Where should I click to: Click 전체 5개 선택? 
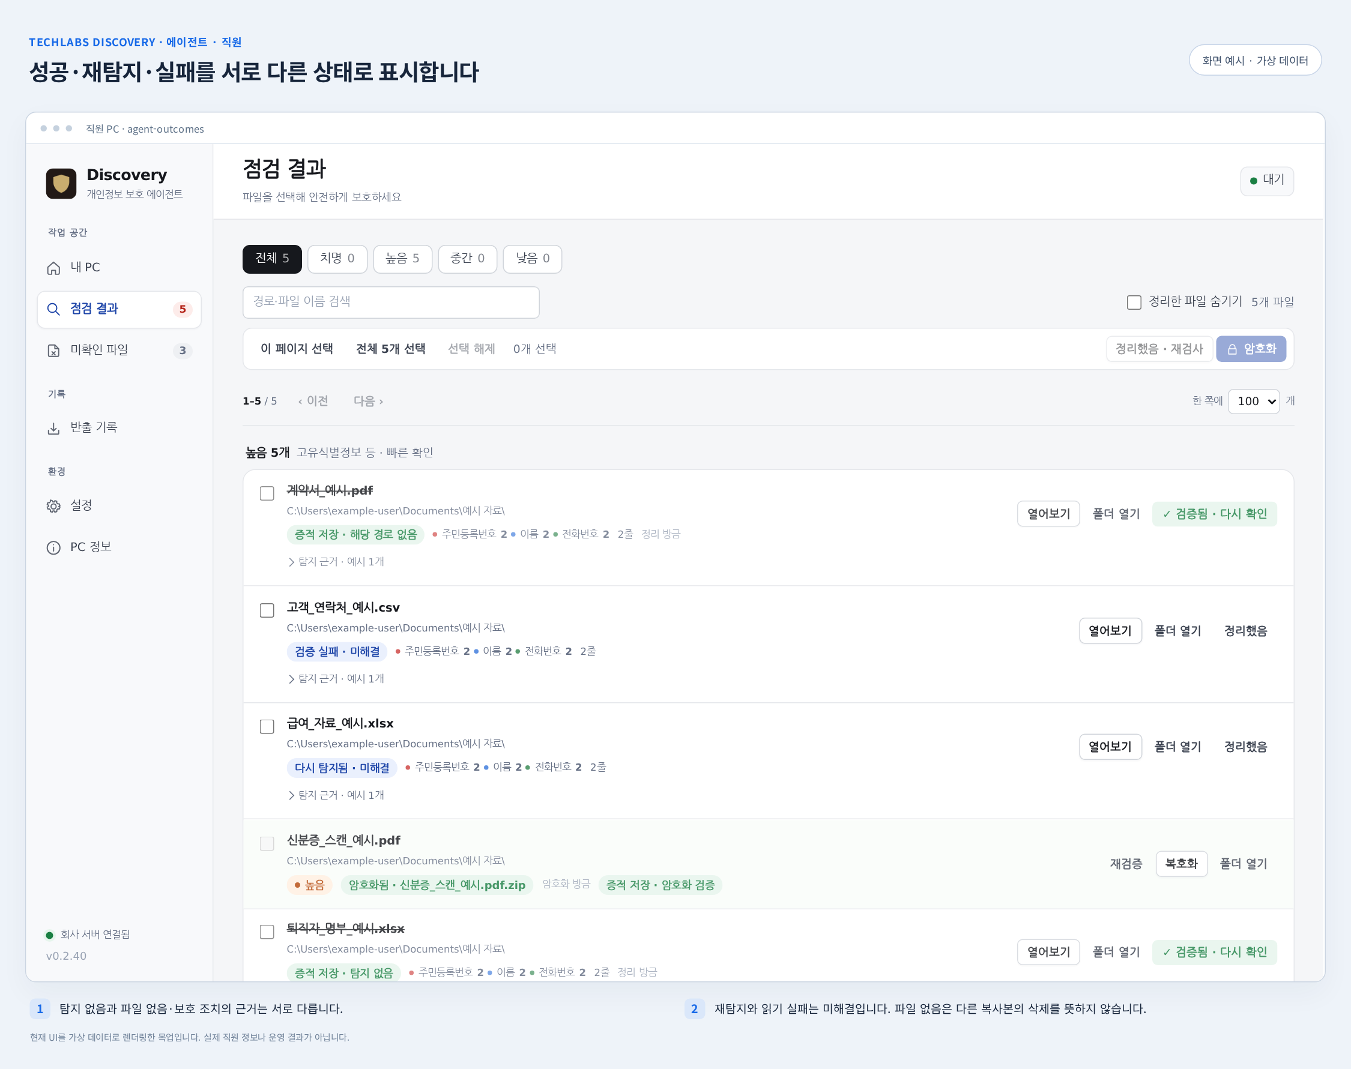391,349
